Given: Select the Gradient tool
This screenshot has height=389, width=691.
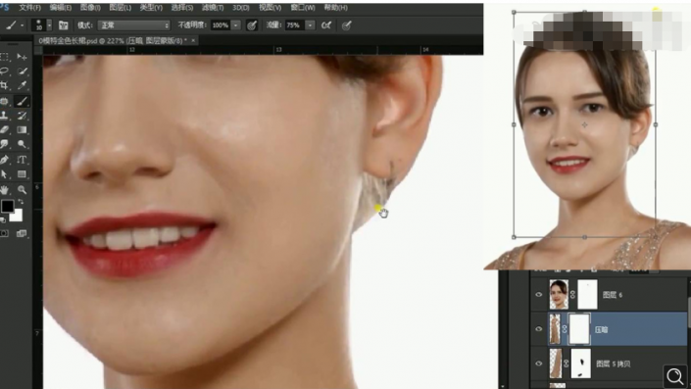Looking at the screenshot, I should 22,130.
